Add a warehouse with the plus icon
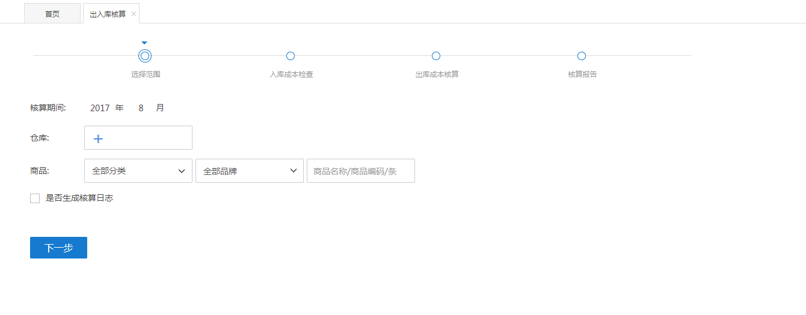Viewport: 806px width, 315px height. pyautogui.click(x=98, y=138)
